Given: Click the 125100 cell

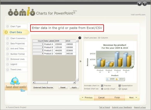Looking at the screenshot, I should point(60,47).
